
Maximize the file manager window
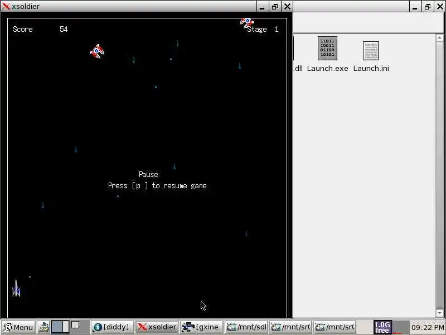coord(428,7)
